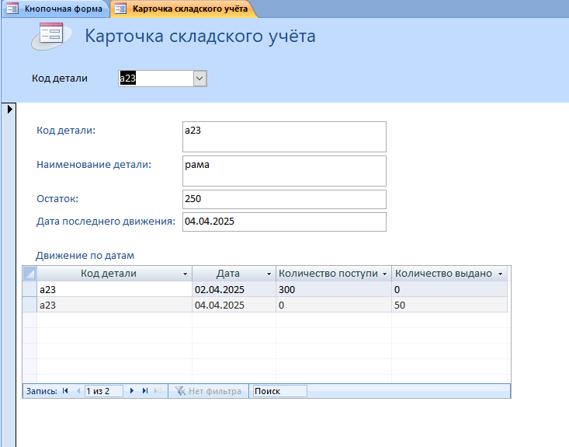The image size is (569, 447).
Task: Click the new blank record navigator button
Action: click(158, 391)
